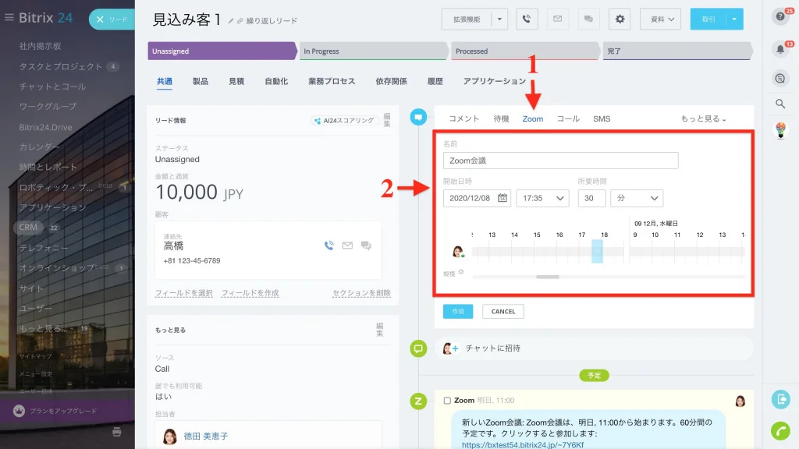Click the planner horizontal scrollbar handle
This screenshot has width=799, height=449.
coord(548,277)
